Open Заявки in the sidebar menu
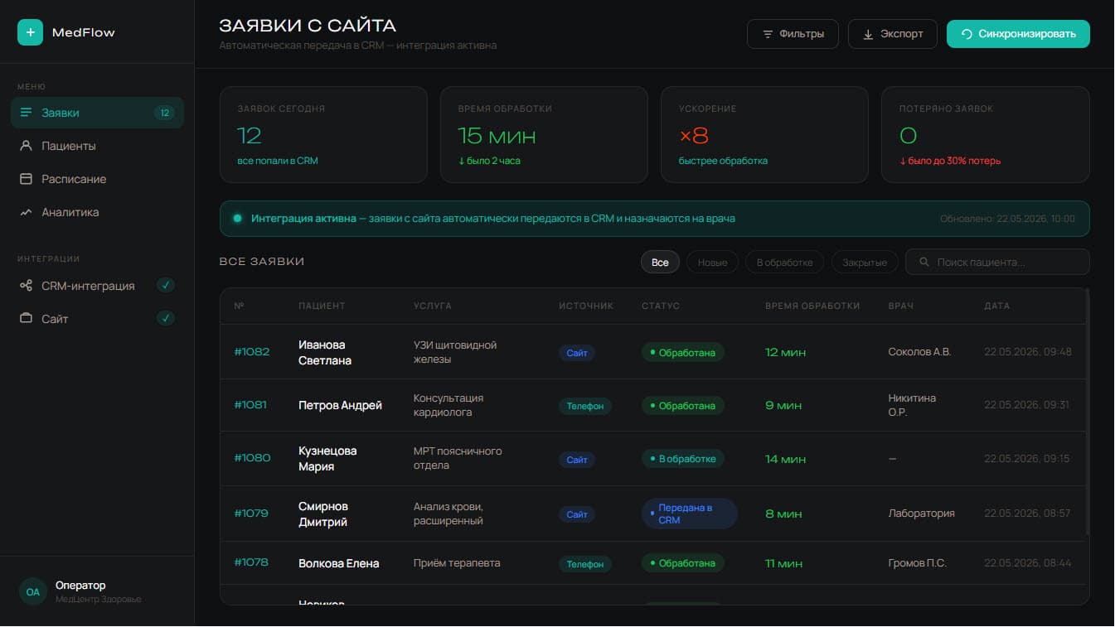This screenshot has width=1115, height=627. pyautogui.click(x=97, y=113)
